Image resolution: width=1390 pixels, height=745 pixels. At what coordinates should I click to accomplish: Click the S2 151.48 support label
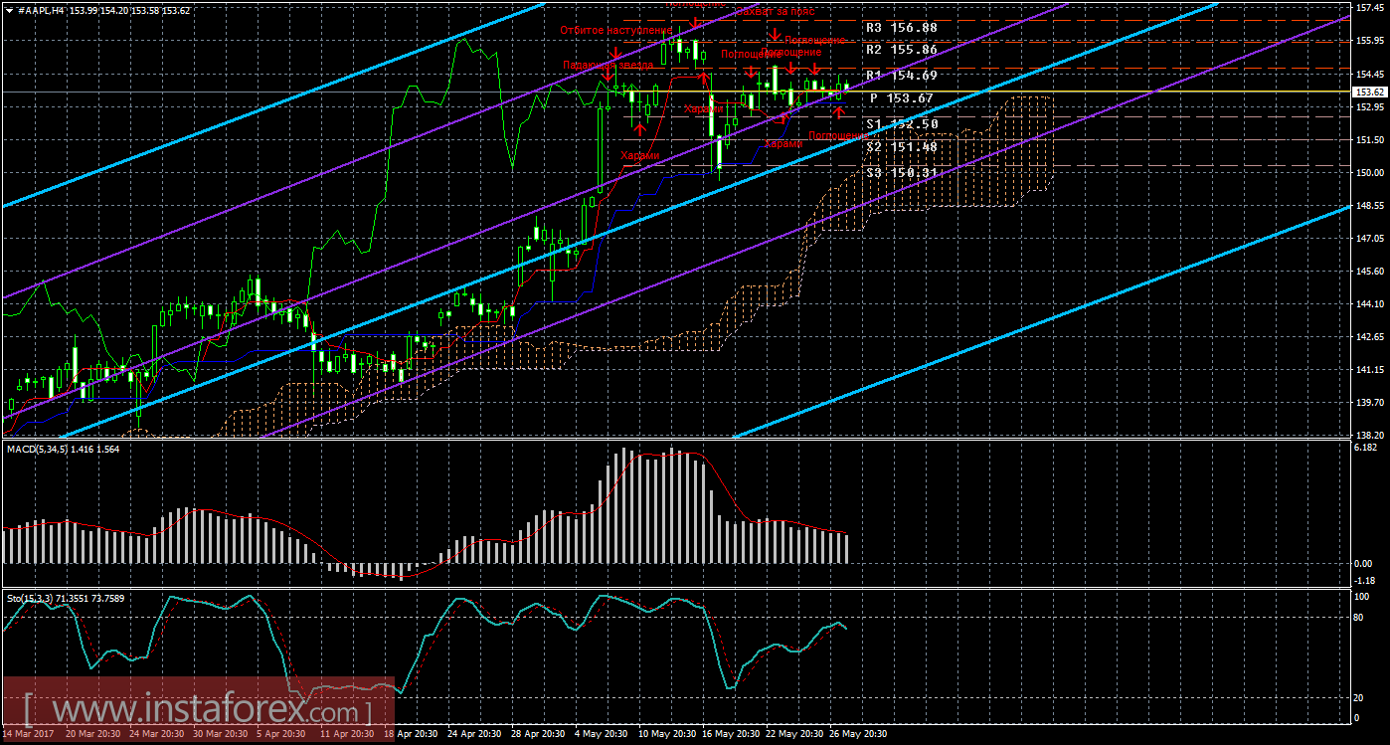coord(902,146)
